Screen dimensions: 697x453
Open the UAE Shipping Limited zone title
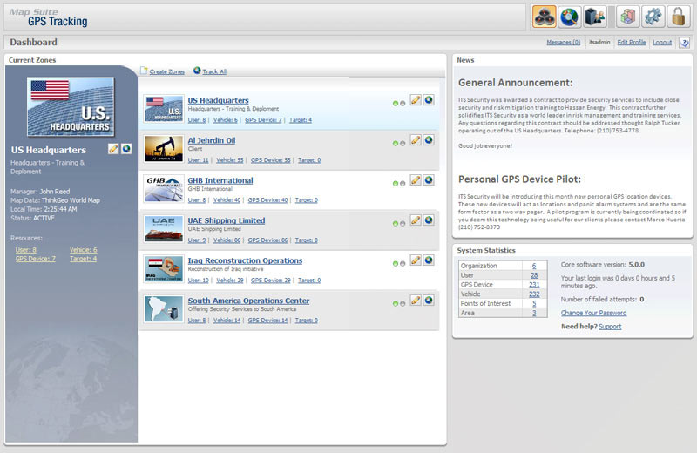[227, 220]
